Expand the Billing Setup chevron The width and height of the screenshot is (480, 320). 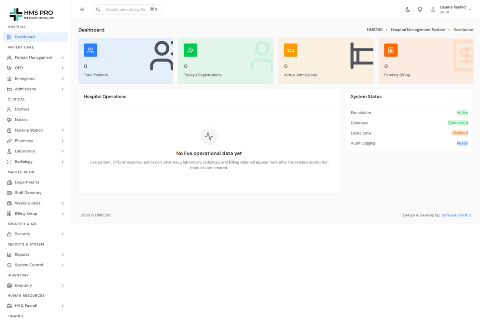[x=63, y=214]
